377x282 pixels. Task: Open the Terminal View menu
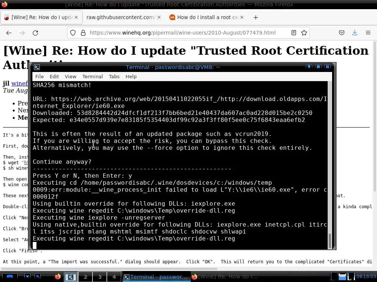point(70,76)
